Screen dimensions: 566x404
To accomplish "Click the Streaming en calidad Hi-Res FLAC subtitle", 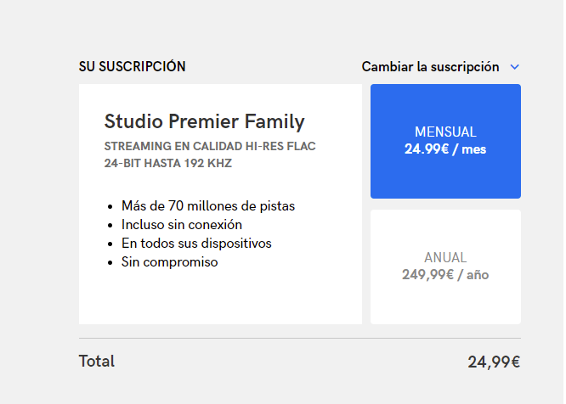I will pos(210,146).
